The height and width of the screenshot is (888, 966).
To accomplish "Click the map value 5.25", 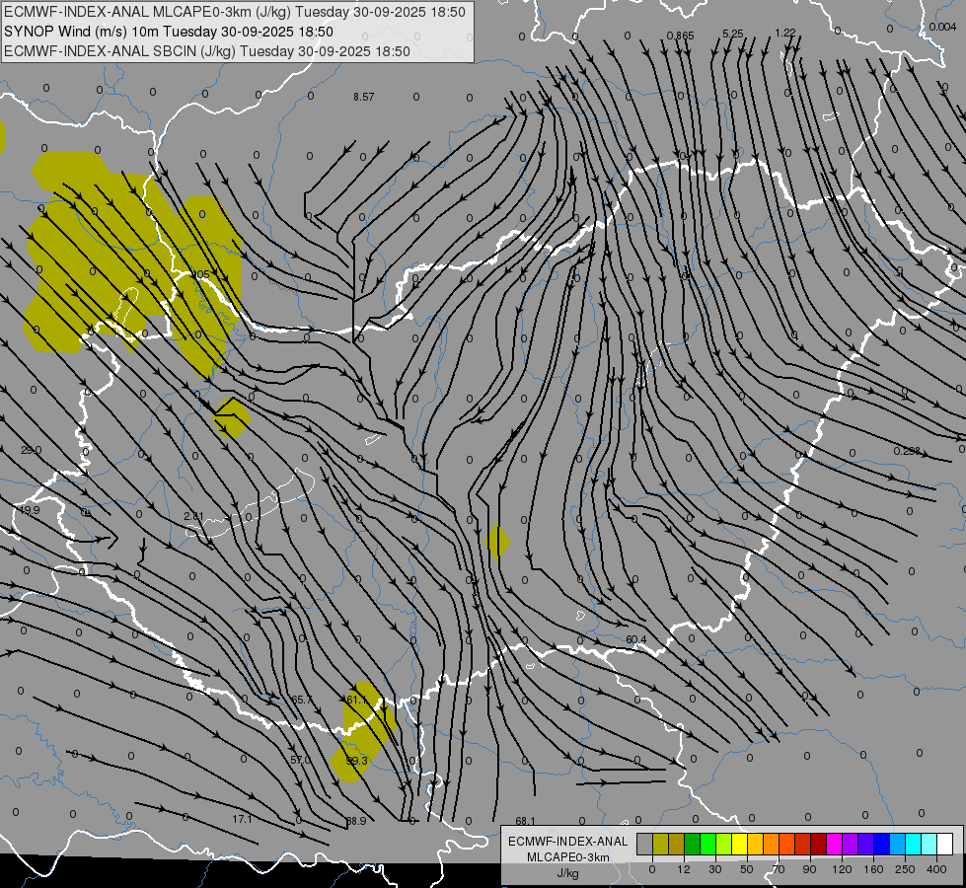I will click(733, 34).
